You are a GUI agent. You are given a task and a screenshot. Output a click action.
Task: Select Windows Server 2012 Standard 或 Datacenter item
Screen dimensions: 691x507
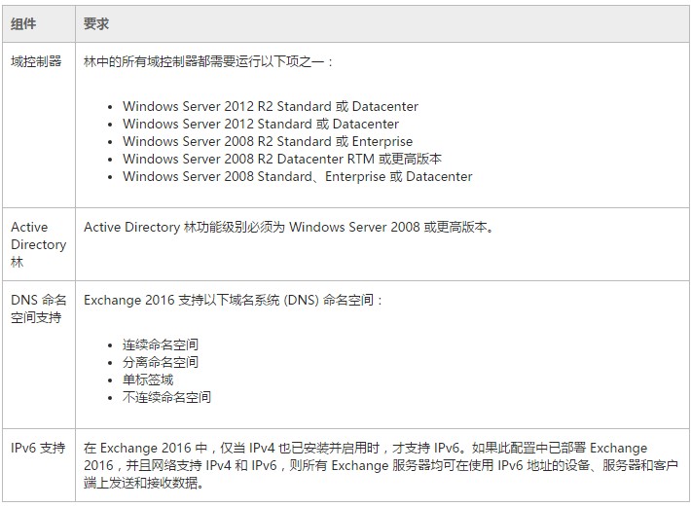point(261,124)
